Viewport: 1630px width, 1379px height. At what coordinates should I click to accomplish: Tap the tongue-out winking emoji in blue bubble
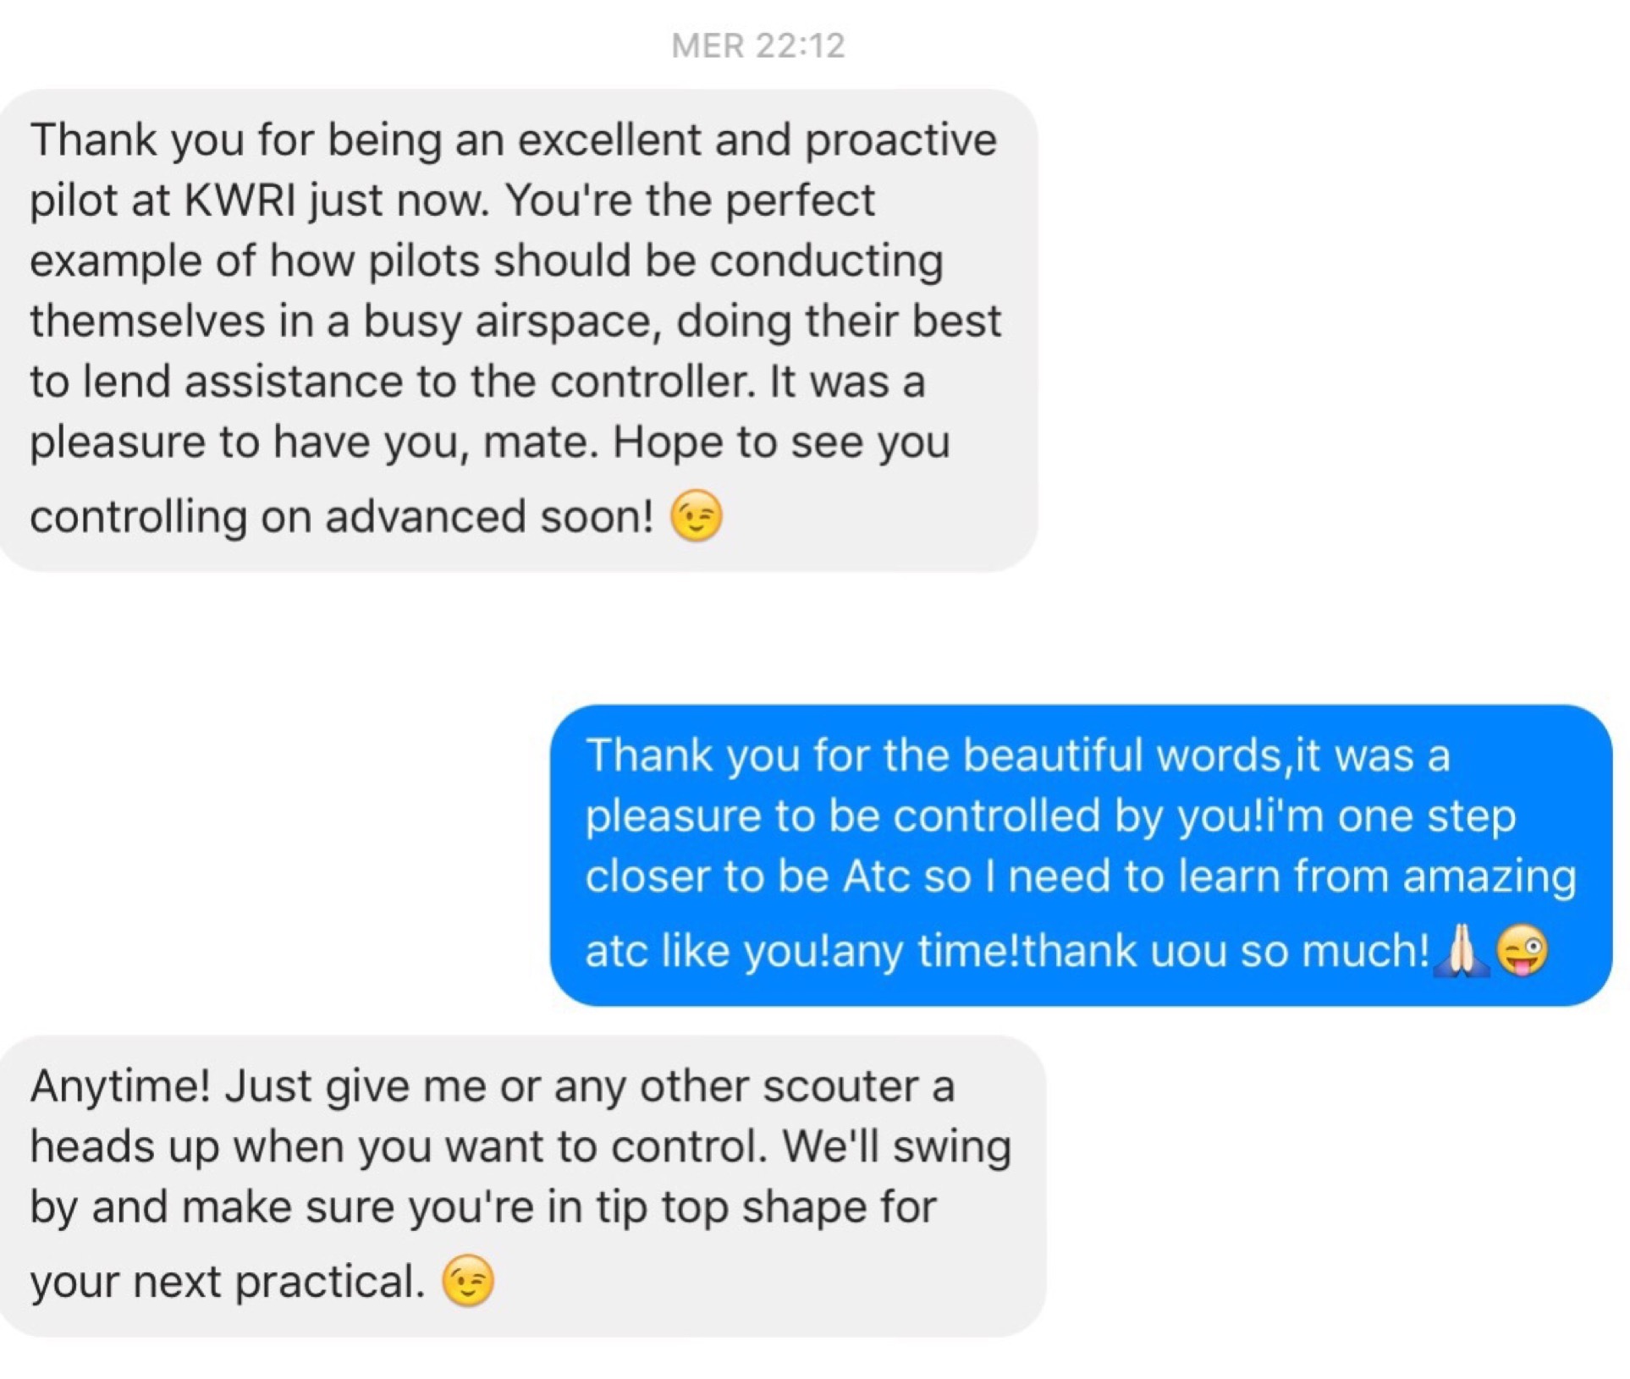coord(1522,949)
